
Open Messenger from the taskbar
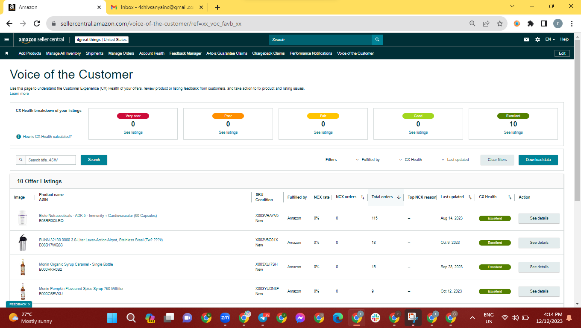click(x=300, y=318)
